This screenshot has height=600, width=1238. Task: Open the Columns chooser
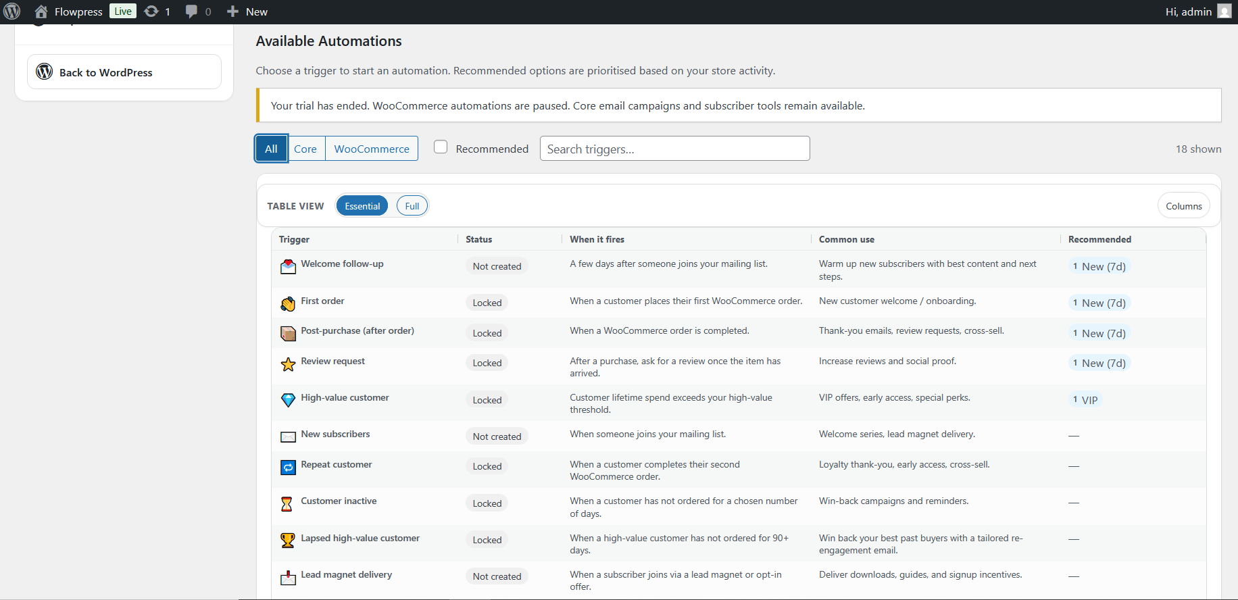tap(1184, 206)
